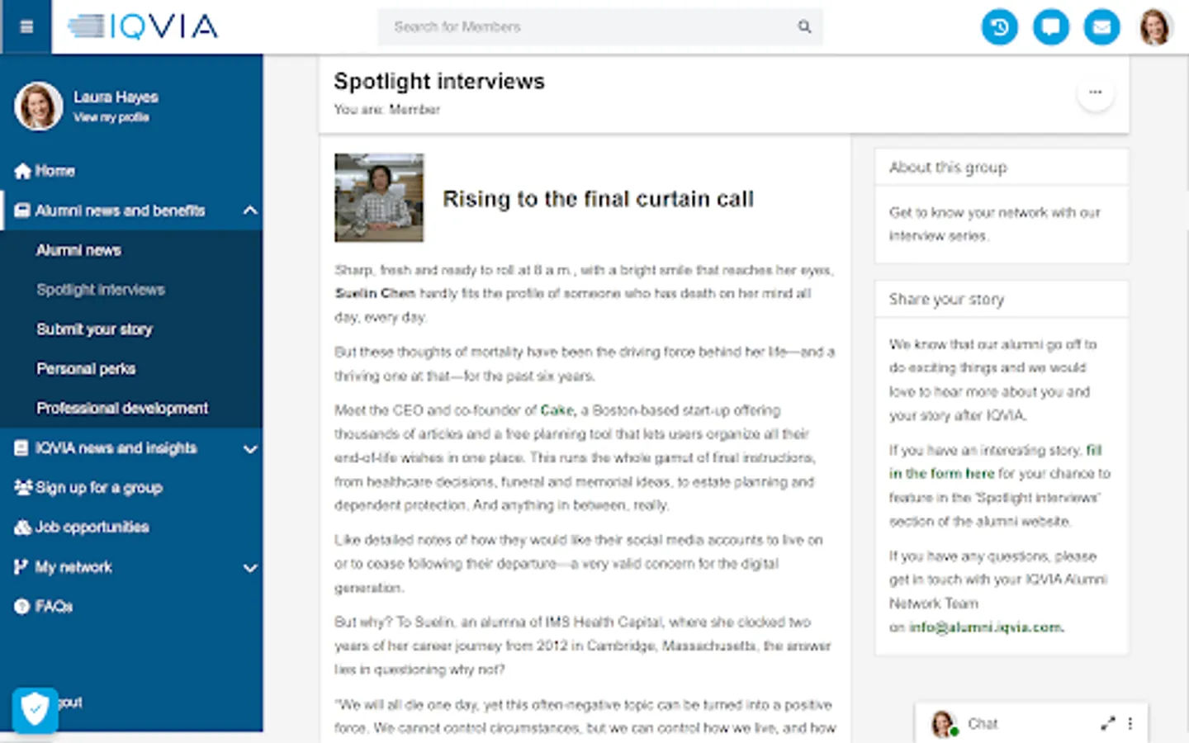Click the My network branch icon
1189x743 pixels.
[x=21, y=567]
